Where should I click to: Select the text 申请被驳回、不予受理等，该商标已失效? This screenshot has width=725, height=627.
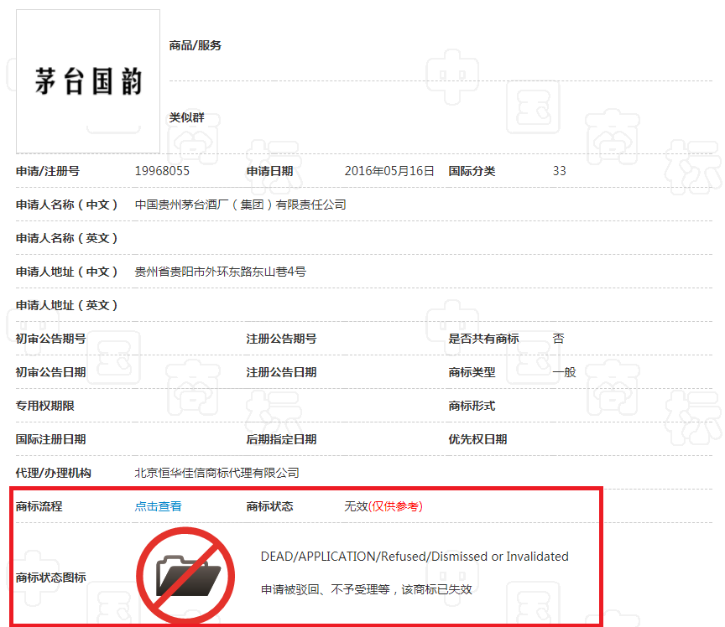pyautogui.click(x=367, y=589)
